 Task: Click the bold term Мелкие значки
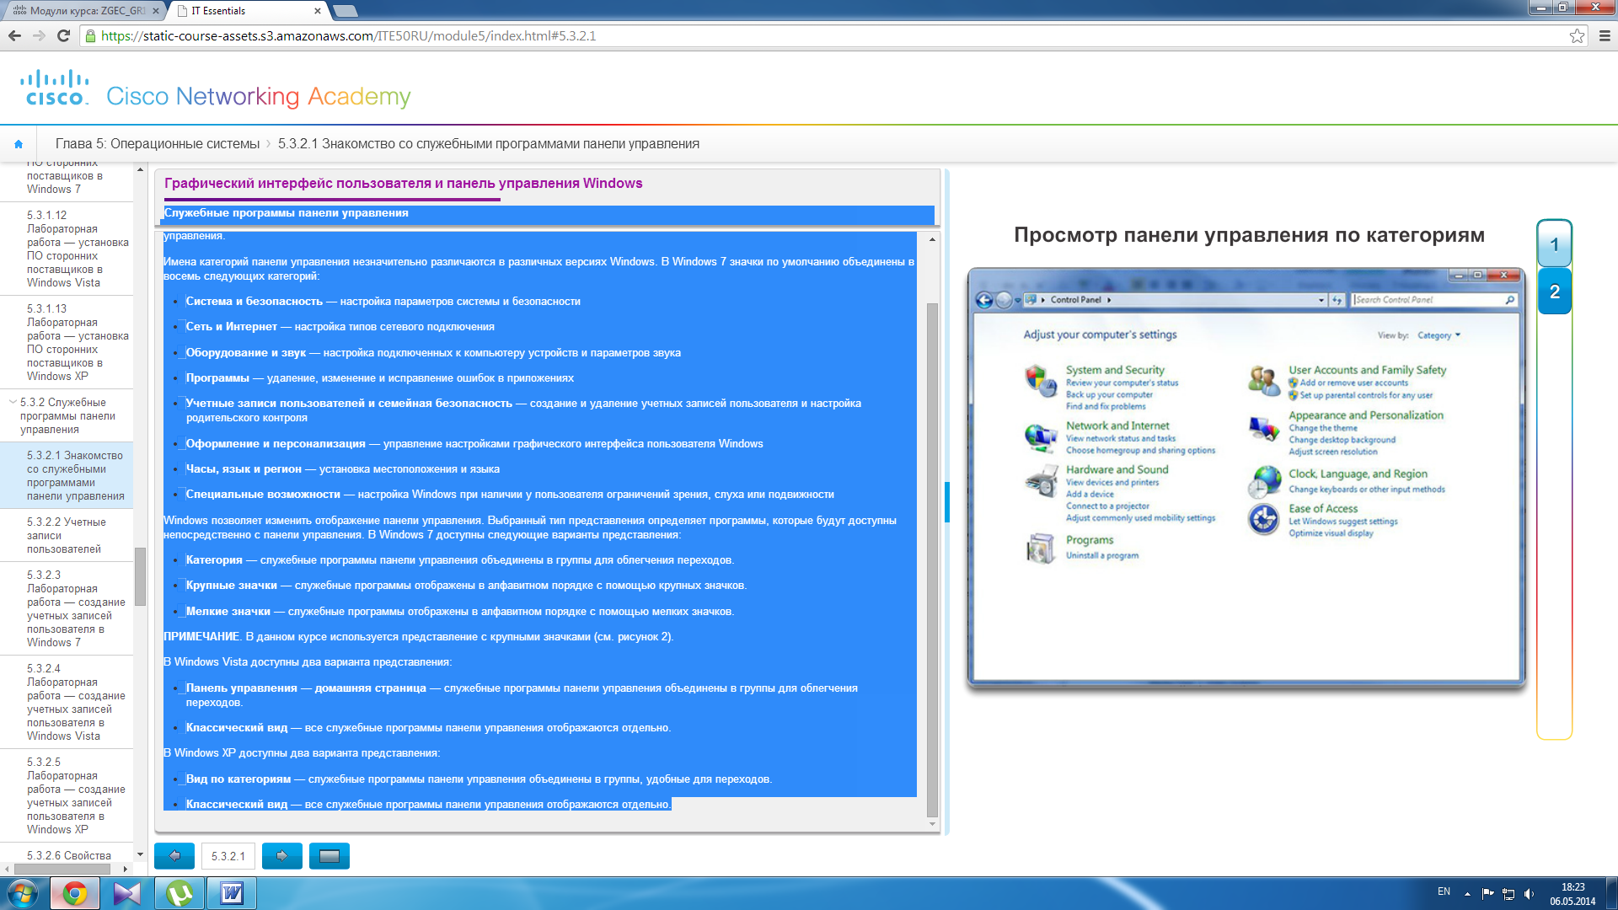[x=228, y=611]
